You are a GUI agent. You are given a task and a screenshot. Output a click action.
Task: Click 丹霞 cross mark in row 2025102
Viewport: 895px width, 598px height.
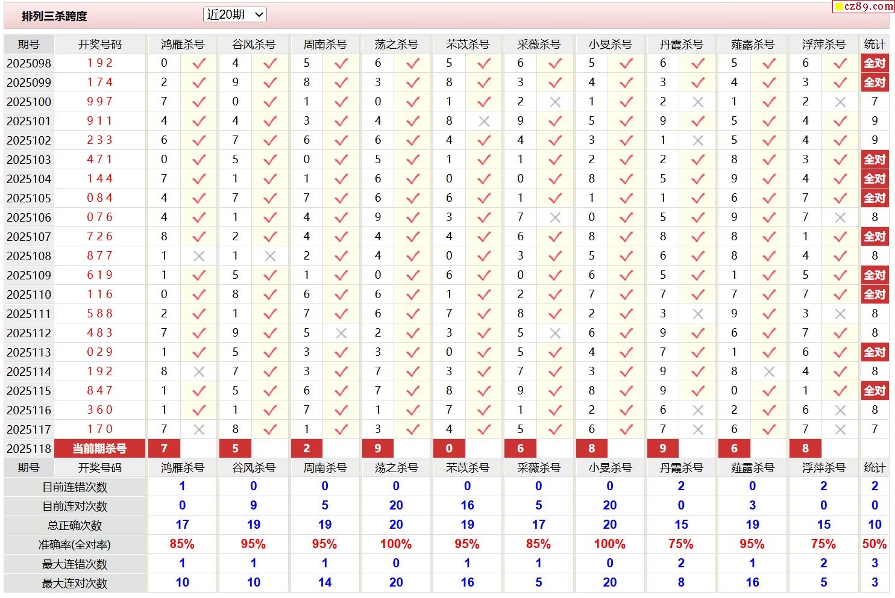[698, 141]
